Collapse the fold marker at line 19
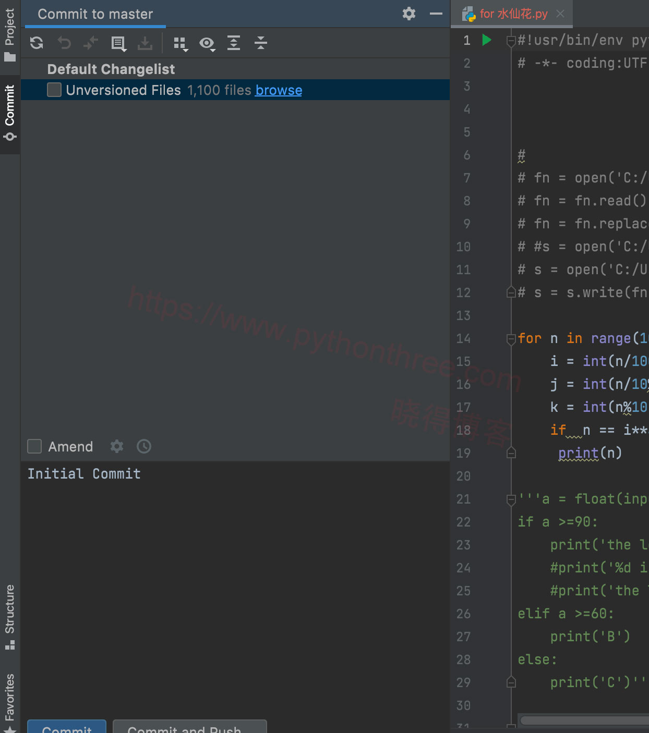Viewport: 649px width, 733px height. point(511,453)
